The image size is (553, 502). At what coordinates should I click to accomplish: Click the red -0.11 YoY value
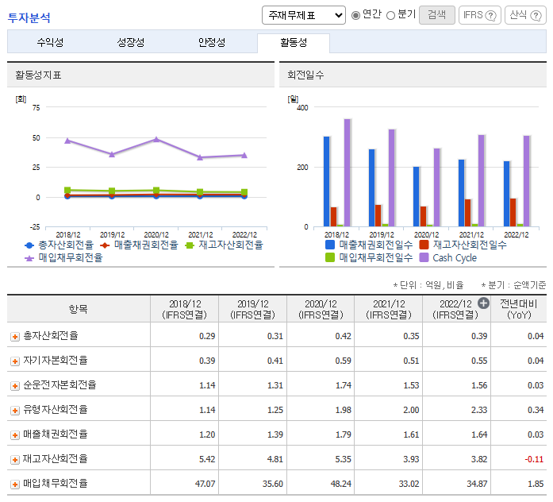[x=534, y=459]
